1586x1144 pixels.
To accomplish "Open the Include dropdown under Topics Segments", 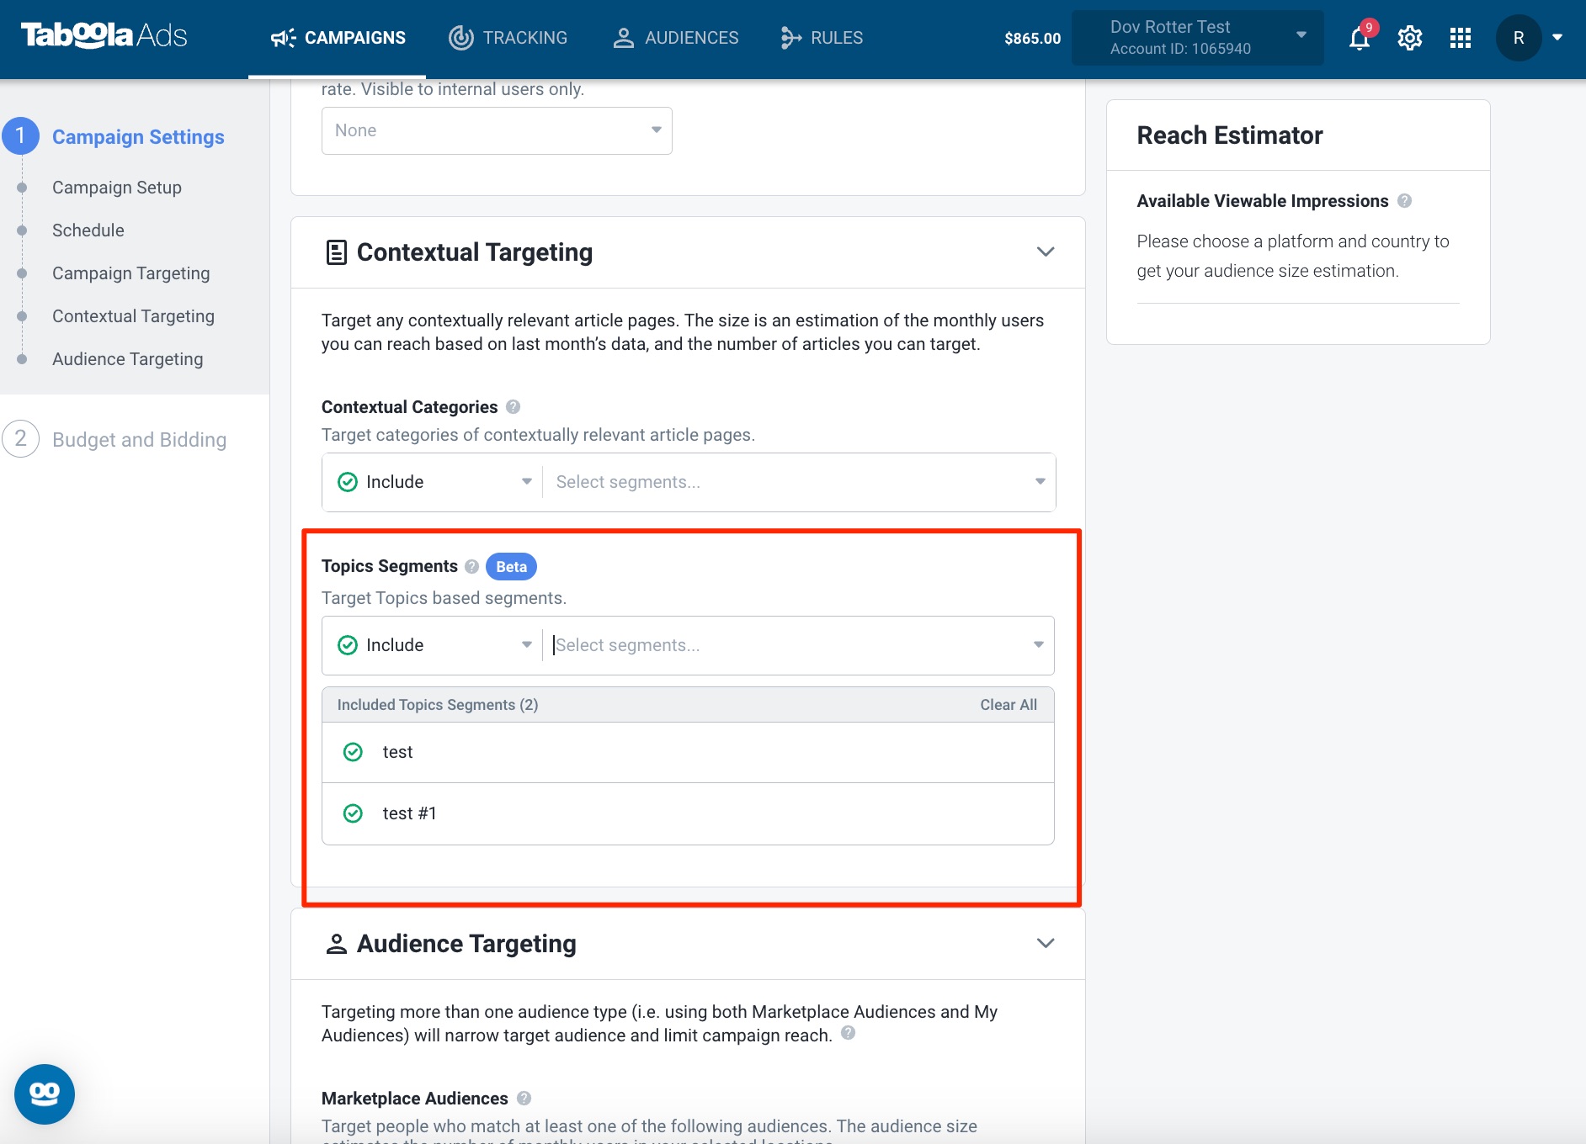I will [433, 645].
